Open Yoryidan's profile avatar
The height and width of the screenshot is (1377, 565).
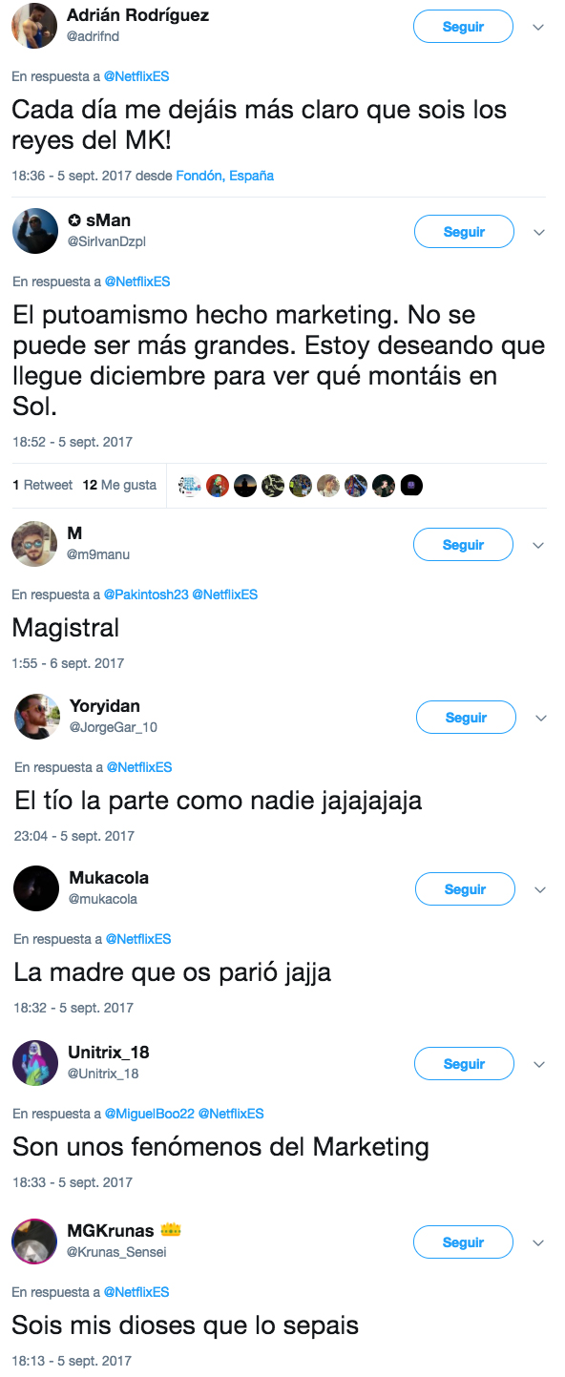coord(37,716)
